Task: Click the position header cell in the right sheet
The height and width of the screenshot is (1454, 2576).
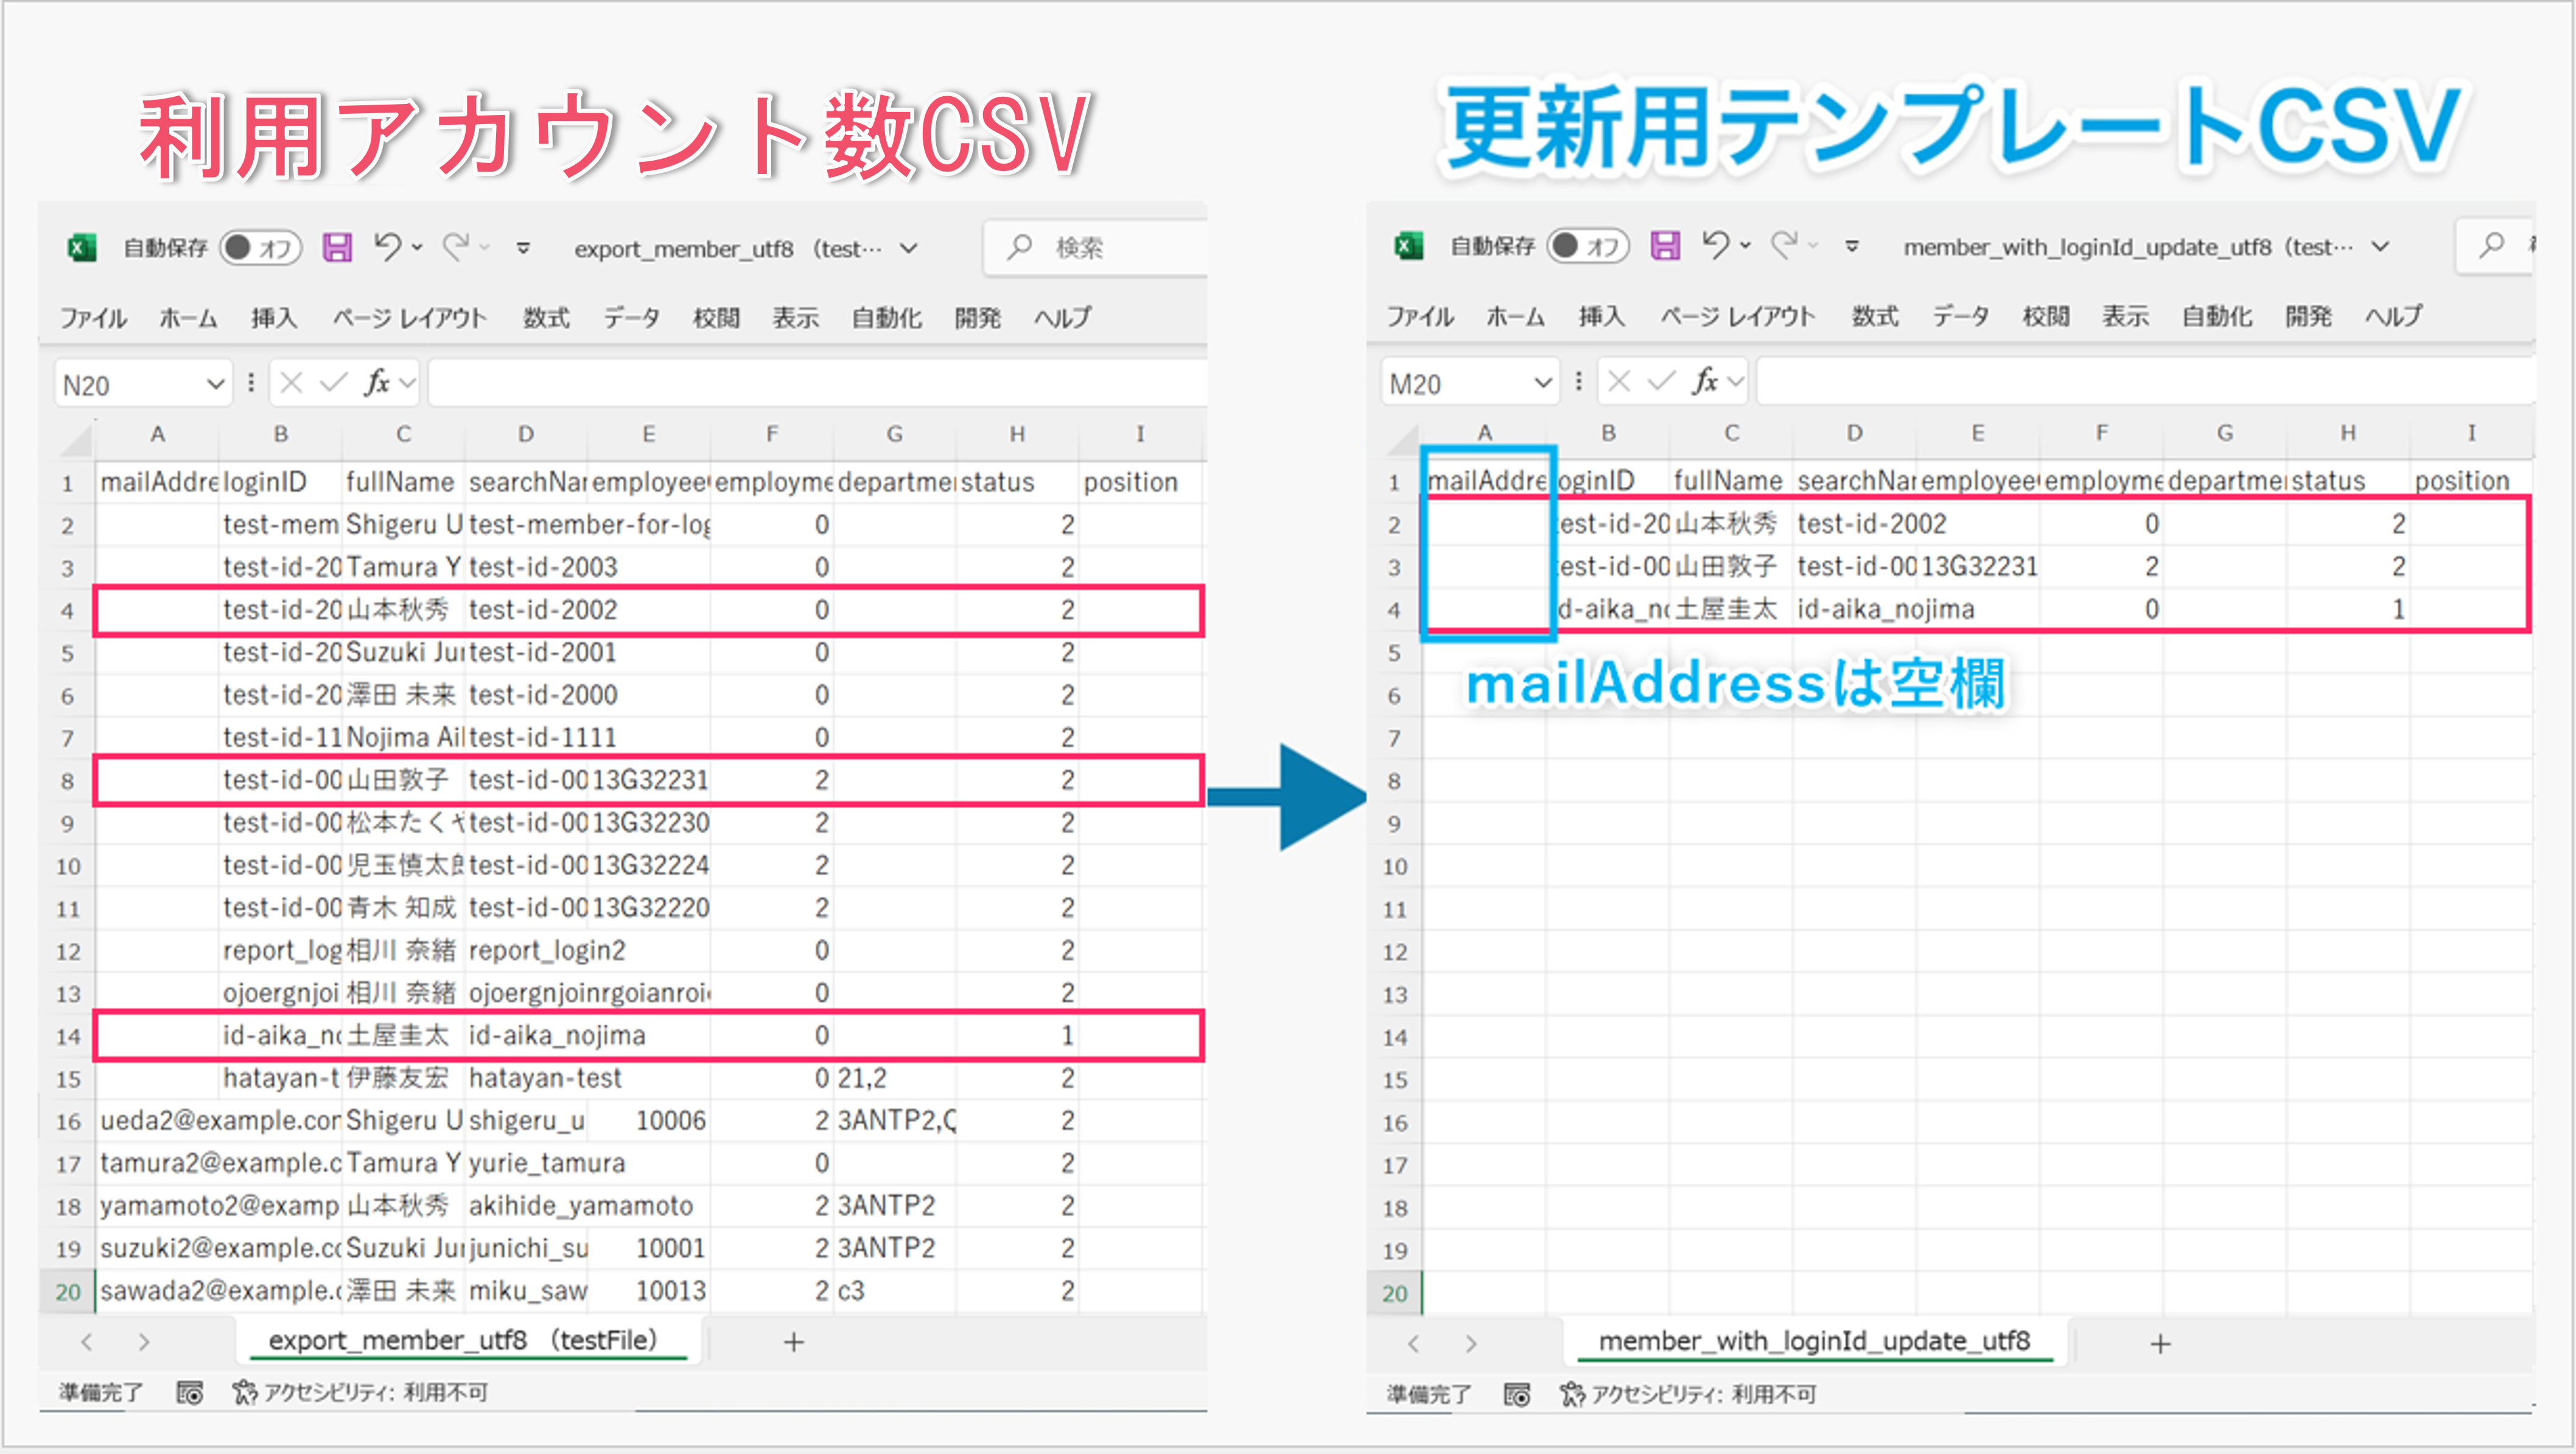Action: [2470, 481]
